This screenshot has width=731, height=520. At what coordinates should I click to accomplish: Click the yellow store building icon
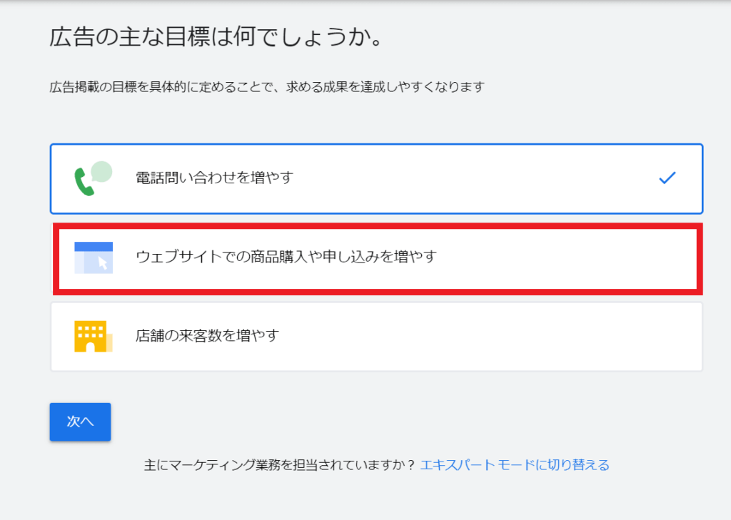pos(94,336)
